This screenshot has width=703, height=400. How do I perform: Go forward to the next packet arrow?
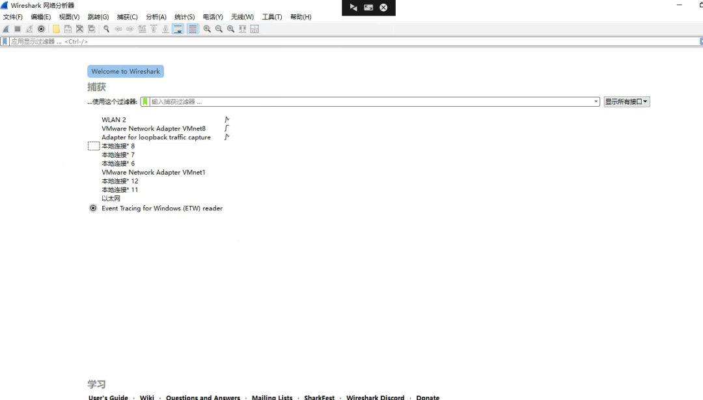[x=130, y=29]
